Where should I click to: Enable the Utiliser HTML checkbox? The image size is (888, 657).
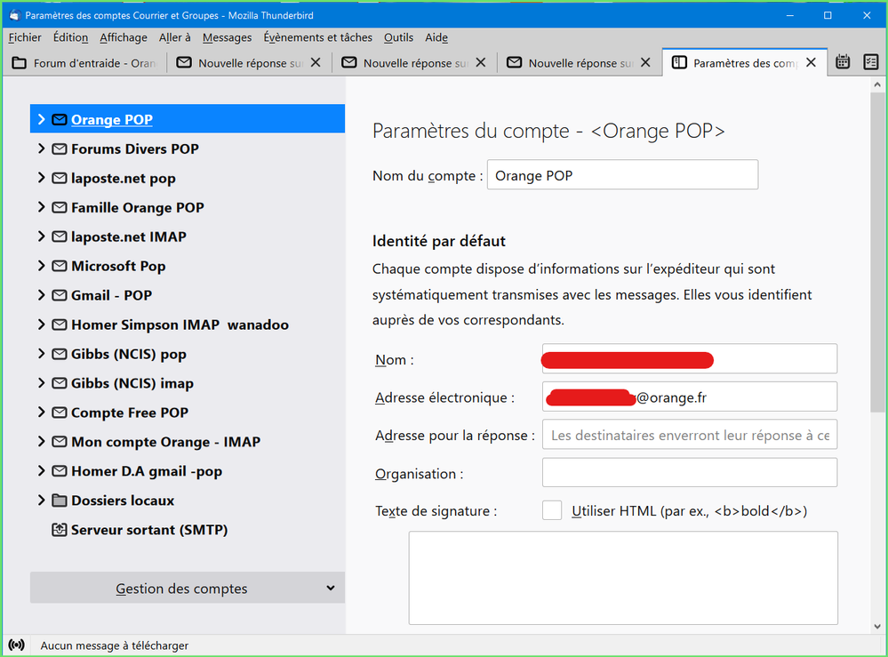click(552, 510)
